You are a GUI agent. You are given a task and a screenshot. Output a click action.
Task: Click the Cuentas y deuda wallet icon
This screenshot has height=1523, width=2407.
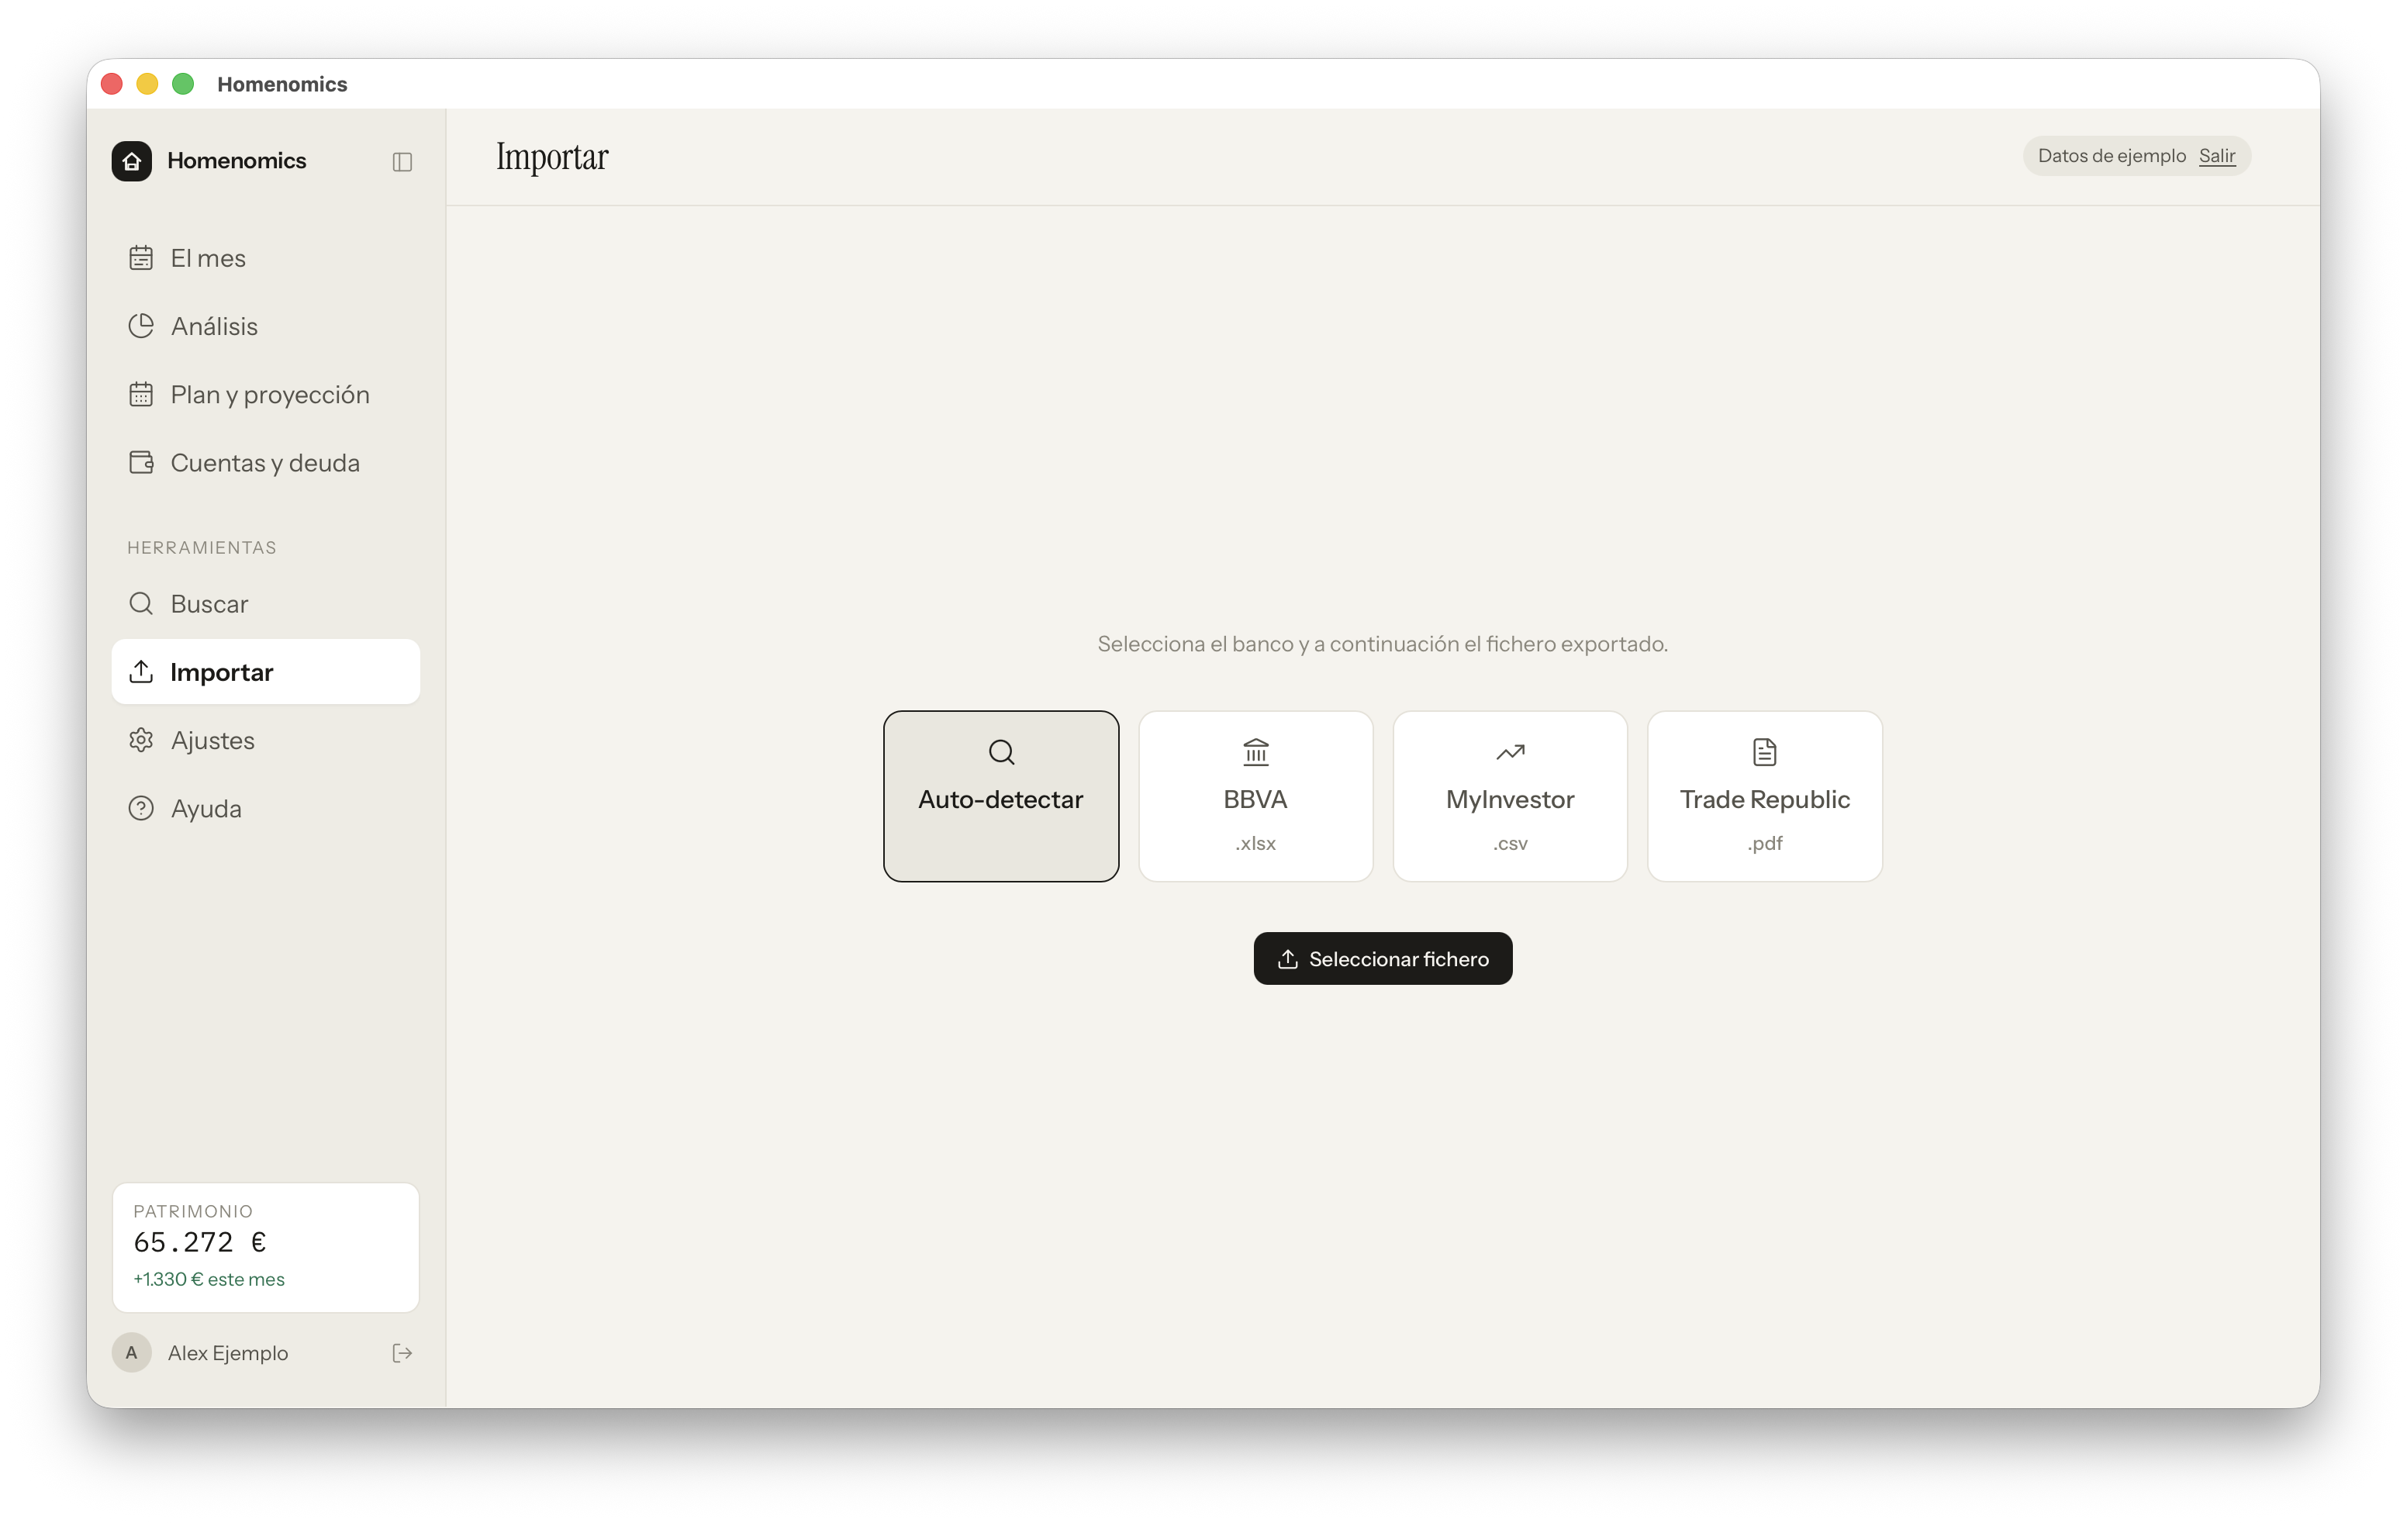(141, 463)
